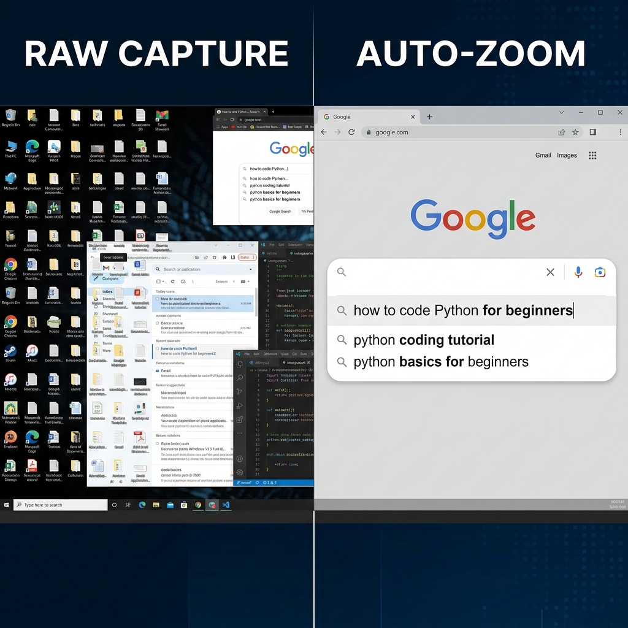
Task: Open the tab search chevron in large Chrome window
Action: (x=562, y=113)
